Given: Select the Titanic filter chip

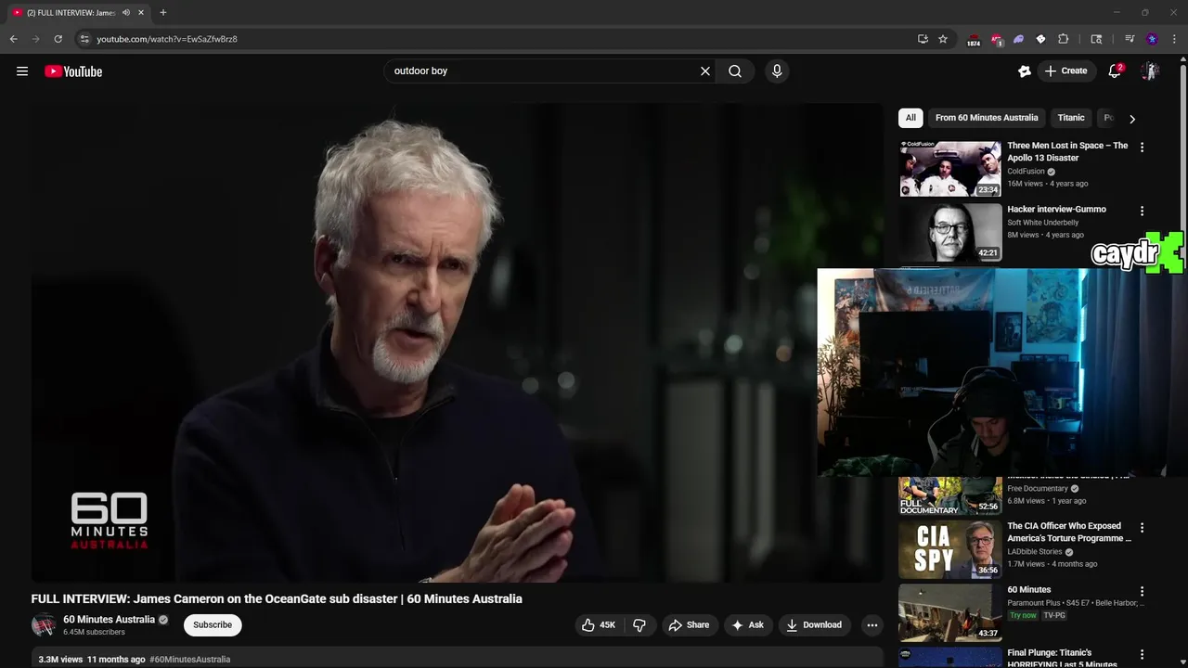Looking at the screenshot, I should coord(1071,118).
